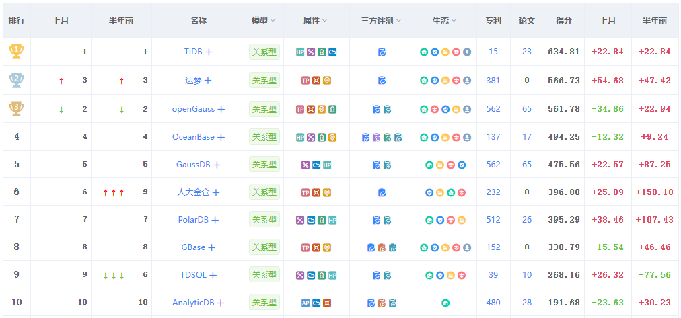Expand TiDB details with the plus sign
Viewport: 681px width, 318px height.
pyautogui.click(x=209, y=52)
